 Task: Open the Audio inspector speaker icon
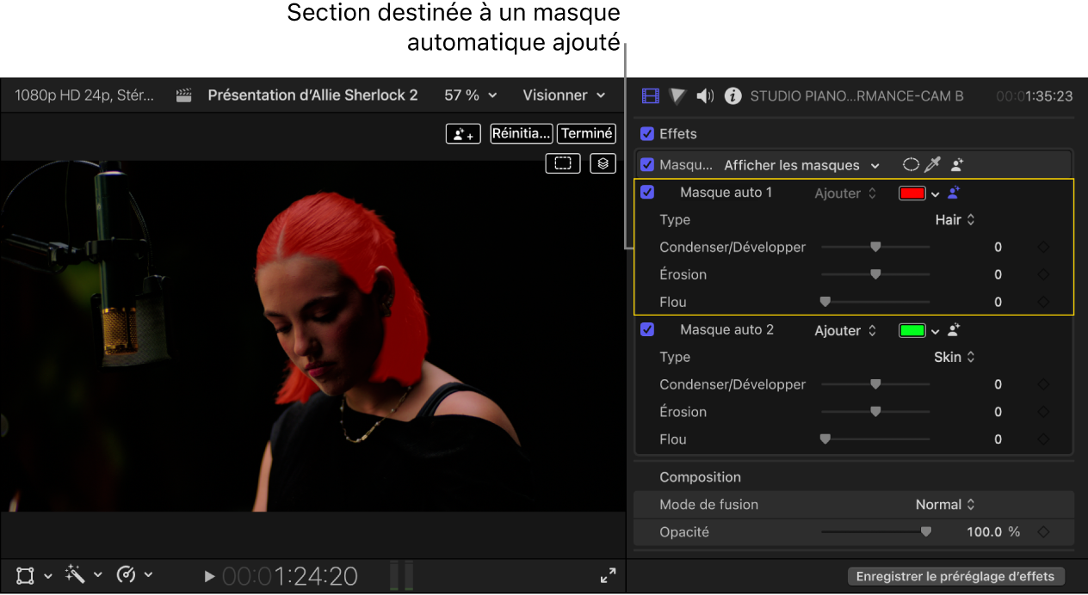coord(705,95)
